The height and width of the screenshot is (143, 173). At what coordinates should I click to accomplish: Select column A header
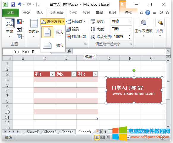[23, 58]
